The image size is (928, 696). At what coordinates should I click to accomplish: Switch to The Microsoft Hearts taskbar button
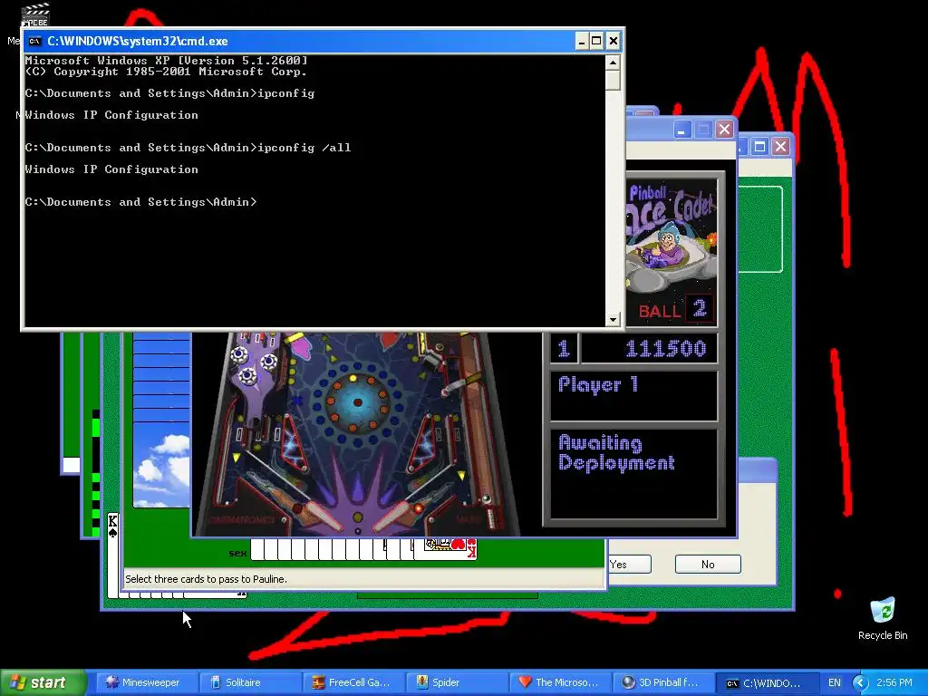pos(560,682)
